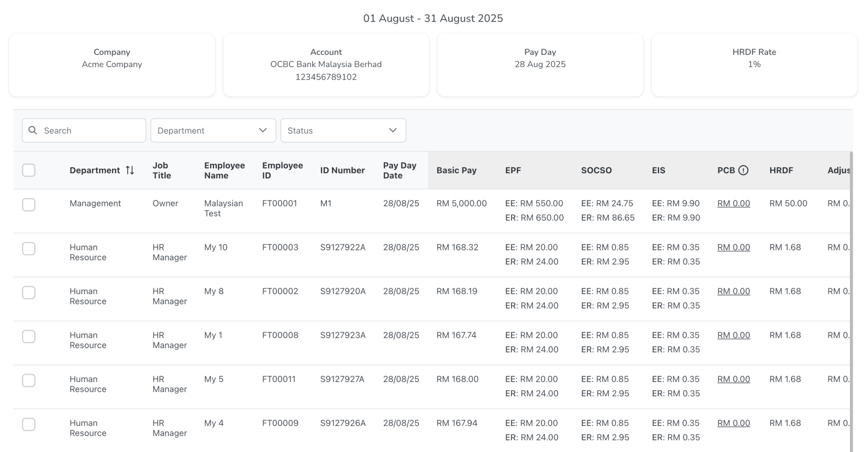Click the Basic Pay column header
867x452 pixels.
coord(456,170)
